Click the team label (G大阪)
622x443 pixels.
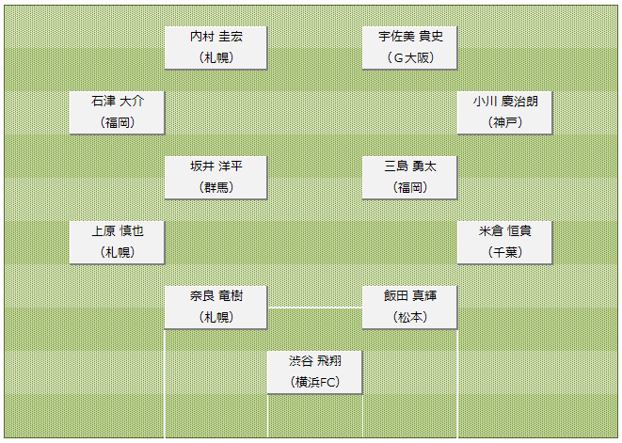410,58
